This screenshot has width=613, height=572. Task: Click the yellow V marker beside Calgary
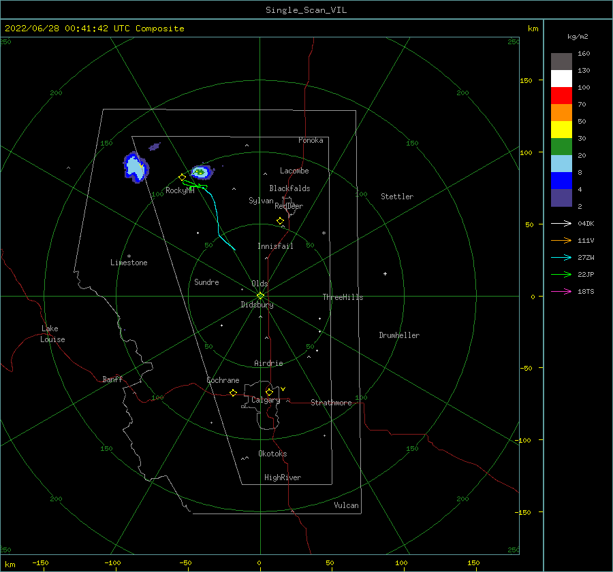click(x=283, y=389)
